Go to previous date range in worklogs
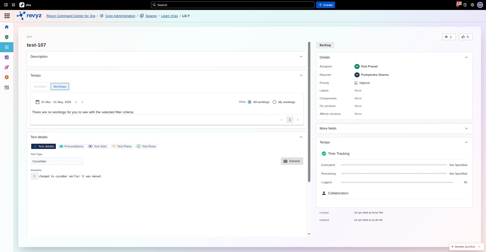486x252 pixels. coord(76,102)
